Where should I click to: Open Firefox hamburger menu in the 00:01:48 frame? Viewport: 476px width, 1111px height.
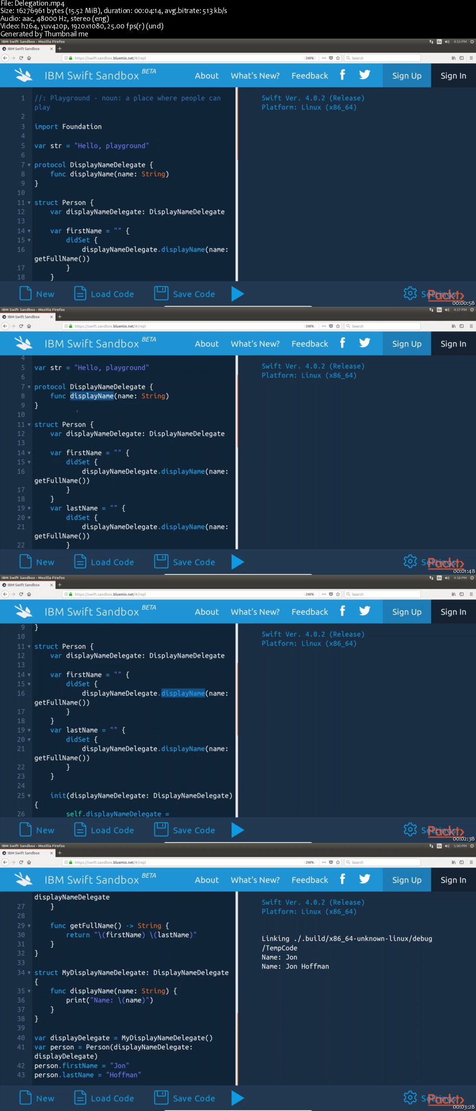(x=471, y=326)
